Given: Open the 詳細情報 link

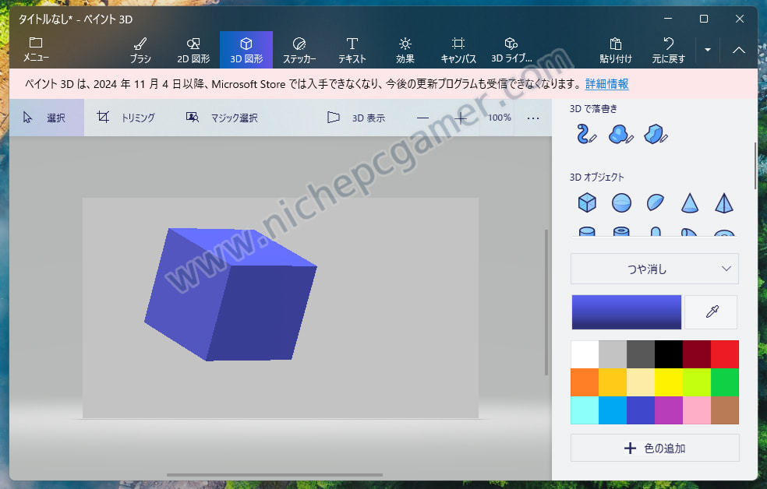Looking at the screenshot, I should (x=606, y=84).
